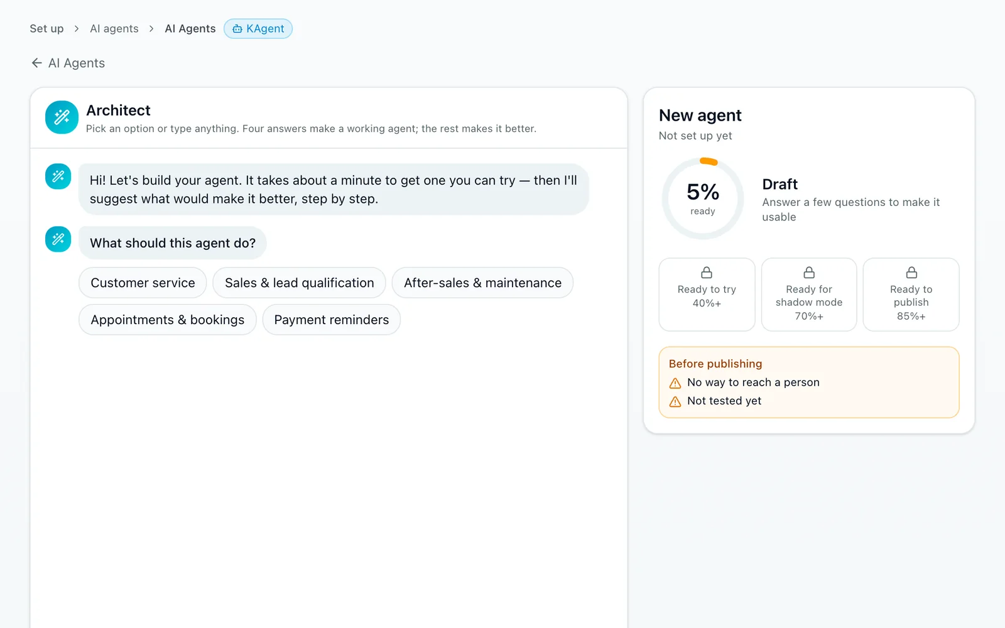Click warning icon next to No way to reach a person
1005x628 pixels.
tap(675, 383)
